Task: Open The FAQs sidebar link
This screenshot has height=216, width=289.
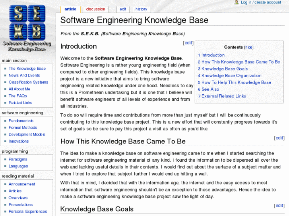Action: 18,96
